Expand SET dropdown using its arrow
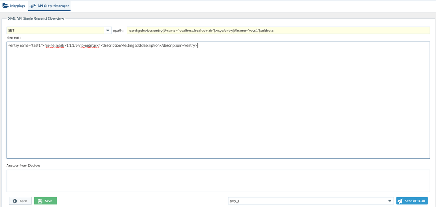 click(108, 31)
